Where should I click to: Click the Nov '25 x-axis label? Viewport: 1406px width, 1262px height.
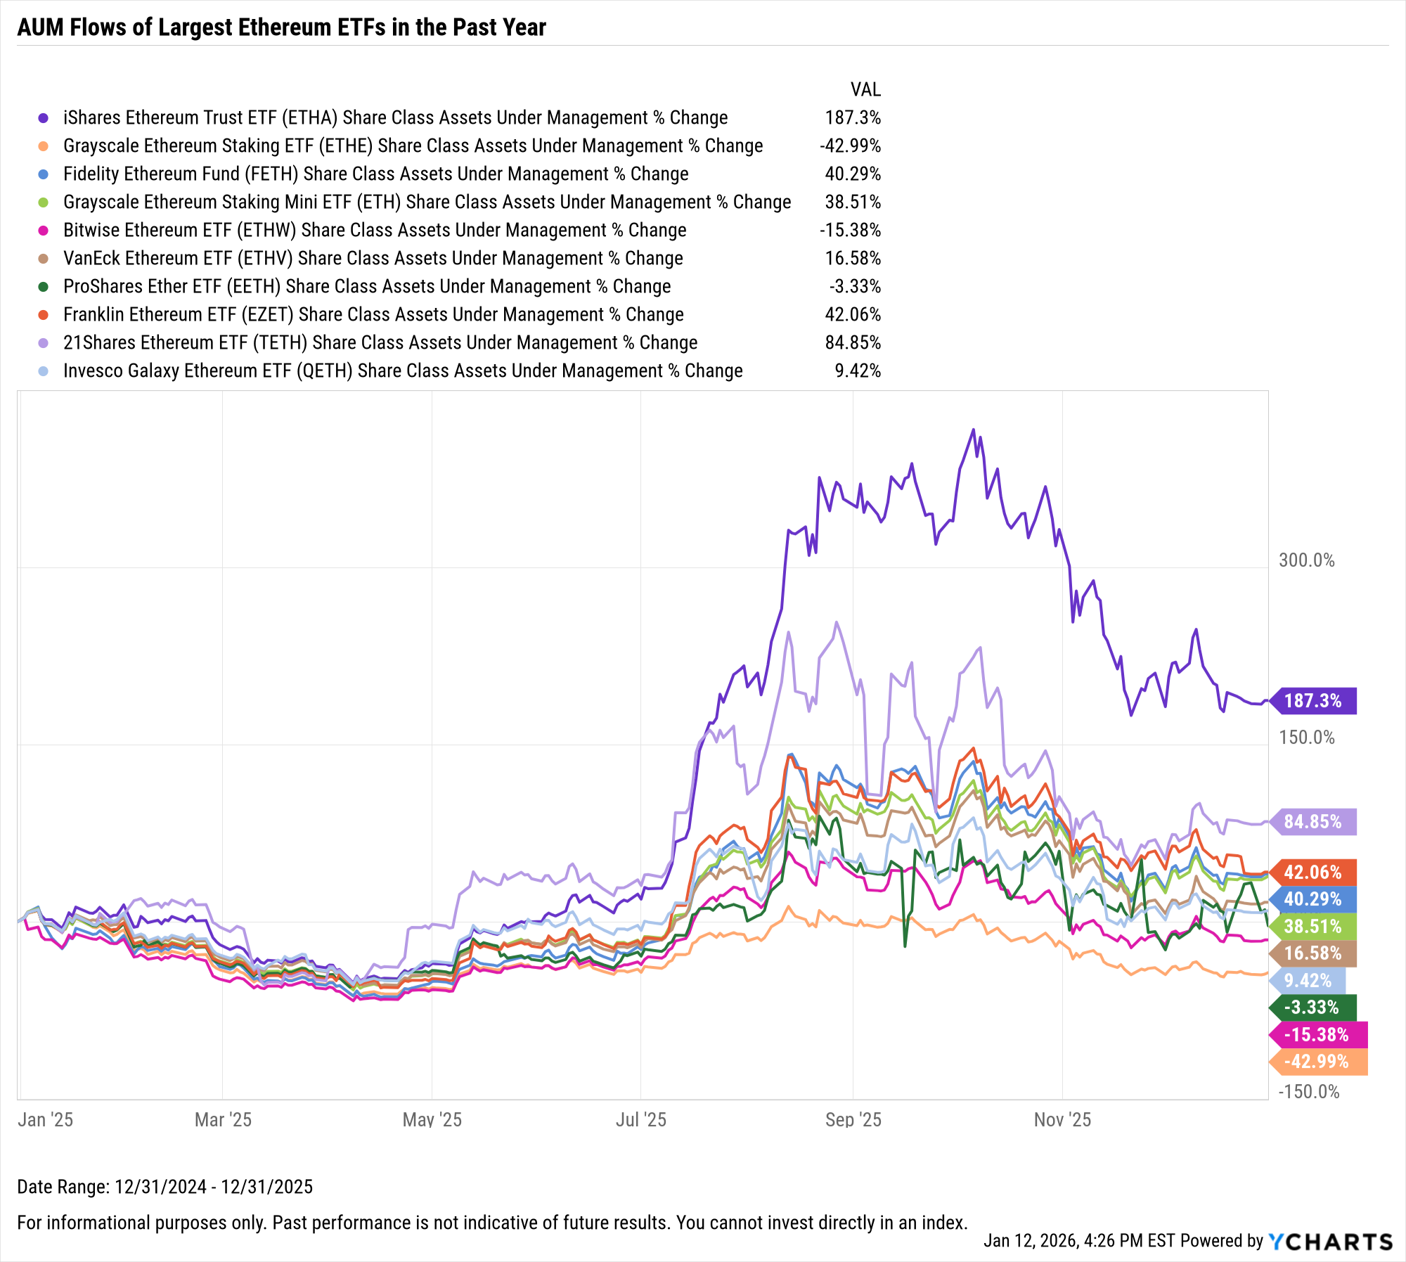point(1062,1120)
